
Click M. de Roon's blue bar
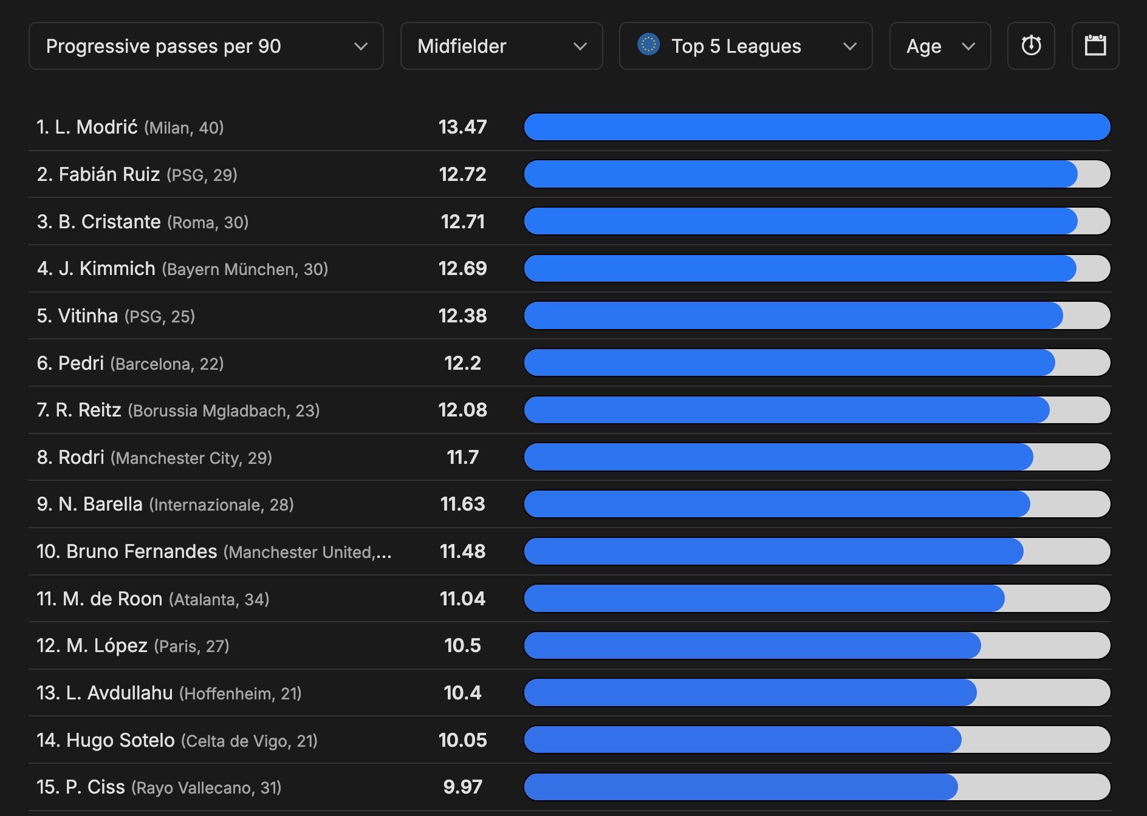click(764, 599)
